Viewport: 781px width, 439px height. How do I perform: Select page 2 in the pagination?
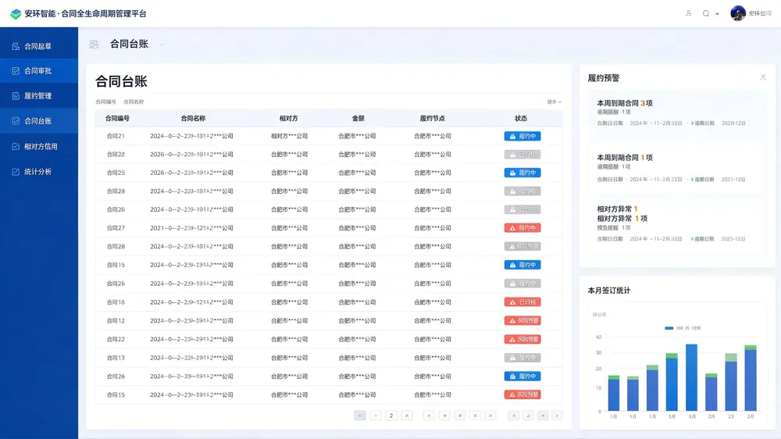(x=391, y=416)
